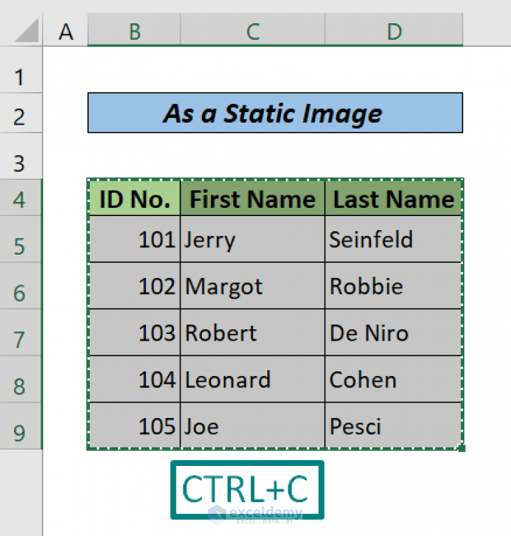Click the cell containing 'De Niro'

(393, 333)
